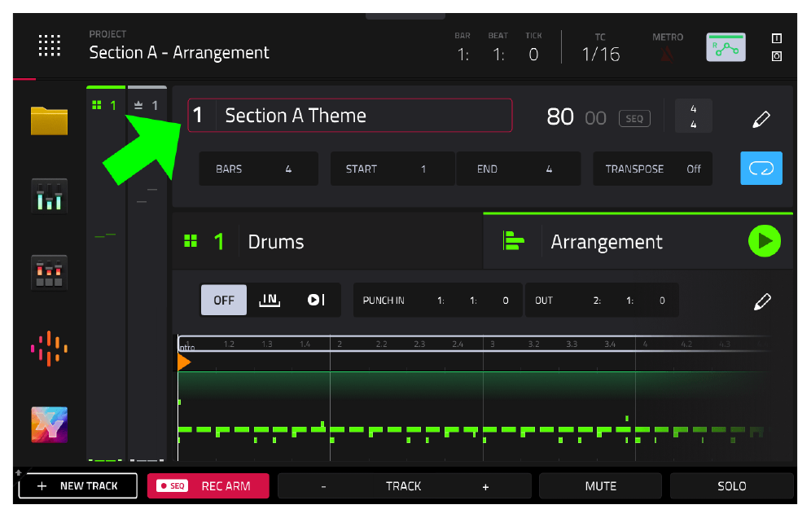Click the lower small square icon at top right
Screen dimensions: 811x518
point(776,56)
